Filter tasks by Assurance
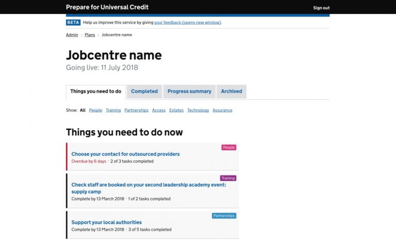396x240 pixels. (x=222, y=110)
